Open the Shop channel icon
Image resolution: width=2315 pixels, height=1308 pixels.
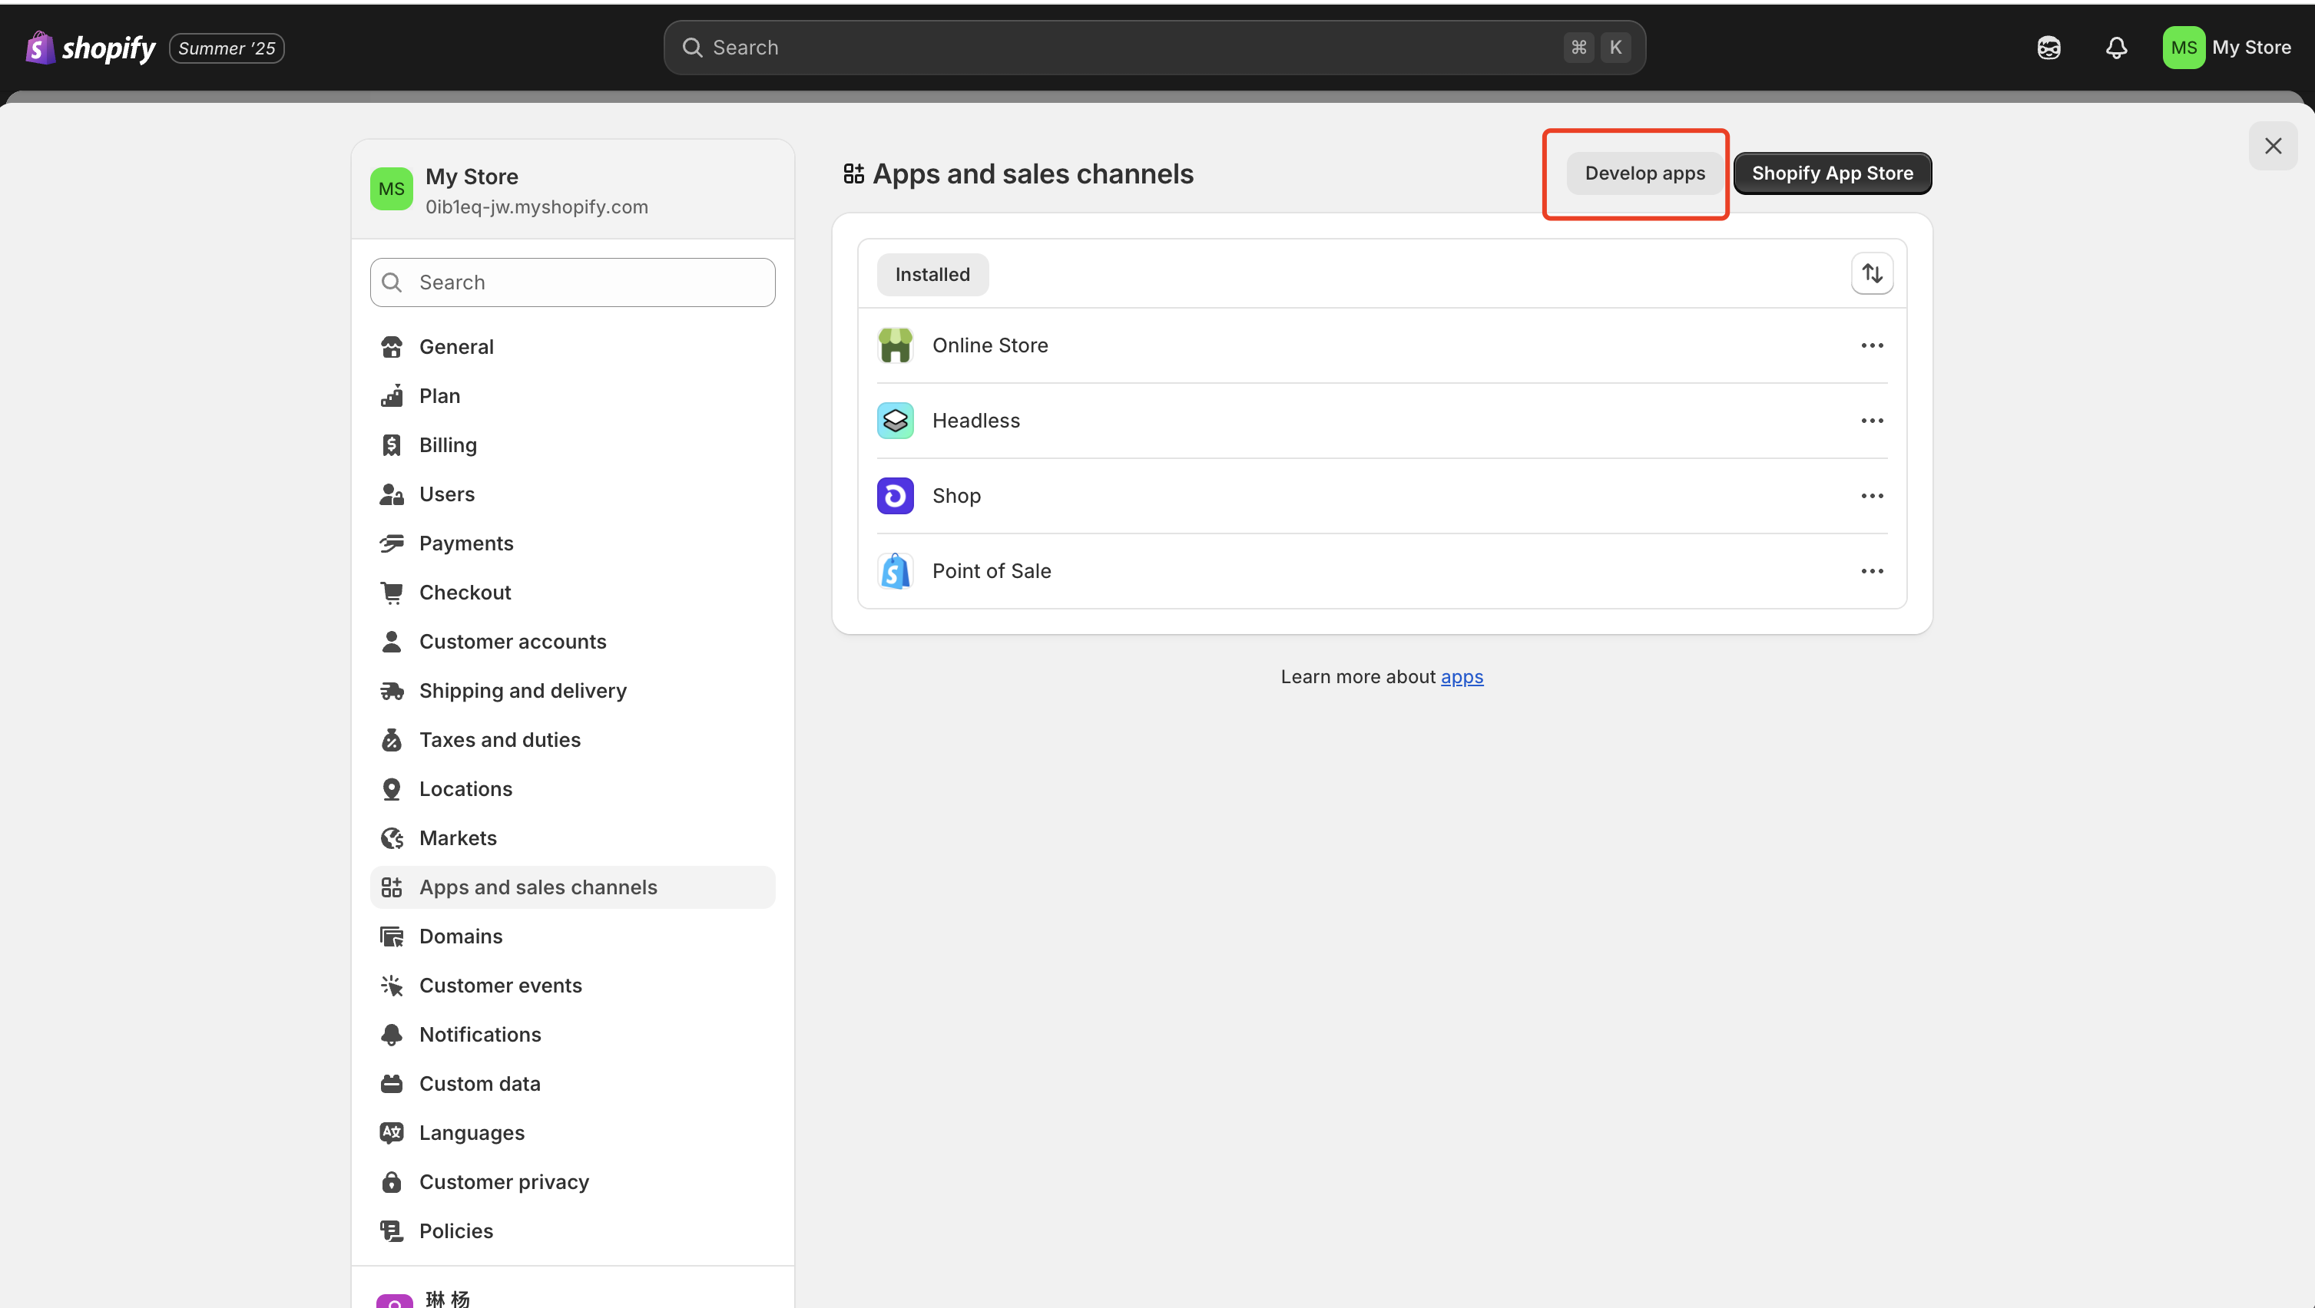tap(895, 496)
